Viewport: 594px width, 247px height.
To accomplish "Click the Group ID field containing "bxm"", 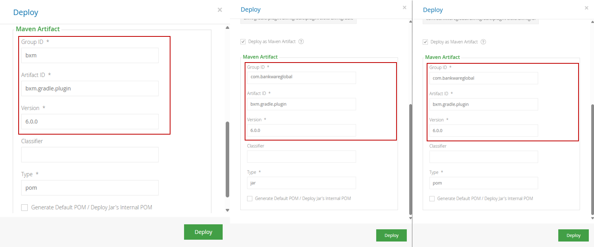I will [90, 55].
